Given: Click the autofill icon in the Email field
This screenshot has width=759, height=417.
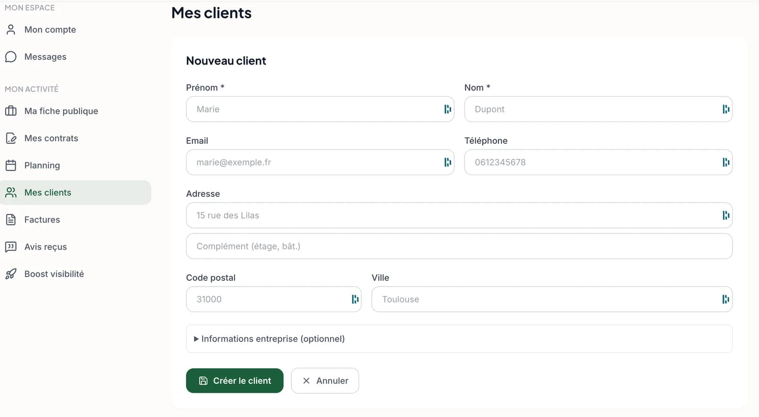Looking at the screenshot, I should pos(447,162).
